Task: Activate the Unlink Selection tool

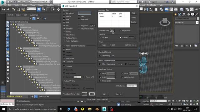Action: pos(18,9)
